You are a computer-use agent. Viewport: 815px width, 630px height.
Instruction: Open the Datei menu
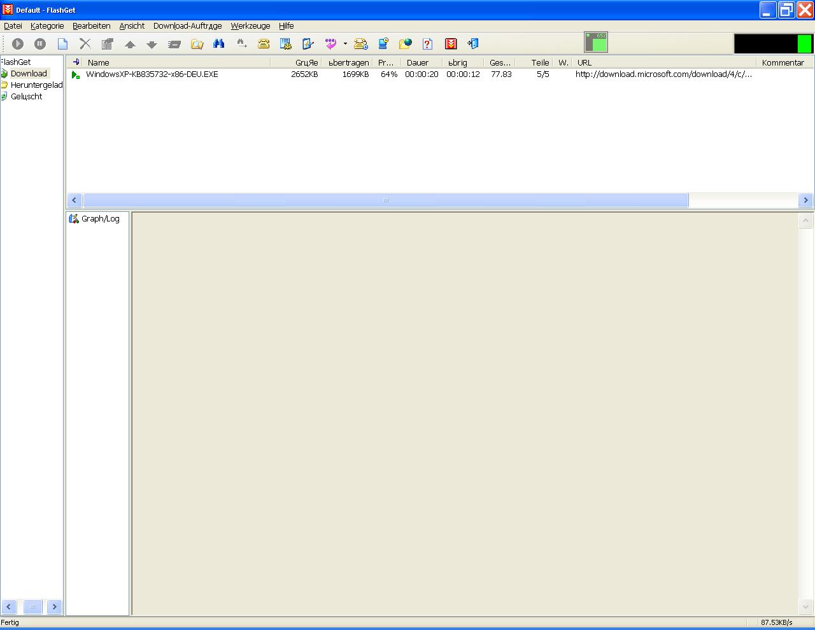(x=13, y=26)
